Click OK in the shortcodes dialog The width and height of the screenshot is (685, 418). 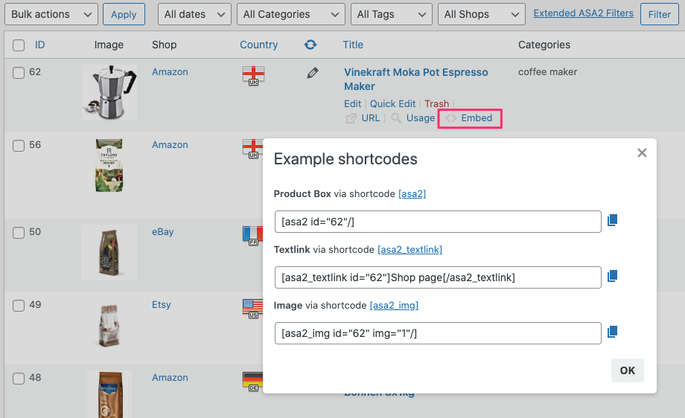pos(628,370)
